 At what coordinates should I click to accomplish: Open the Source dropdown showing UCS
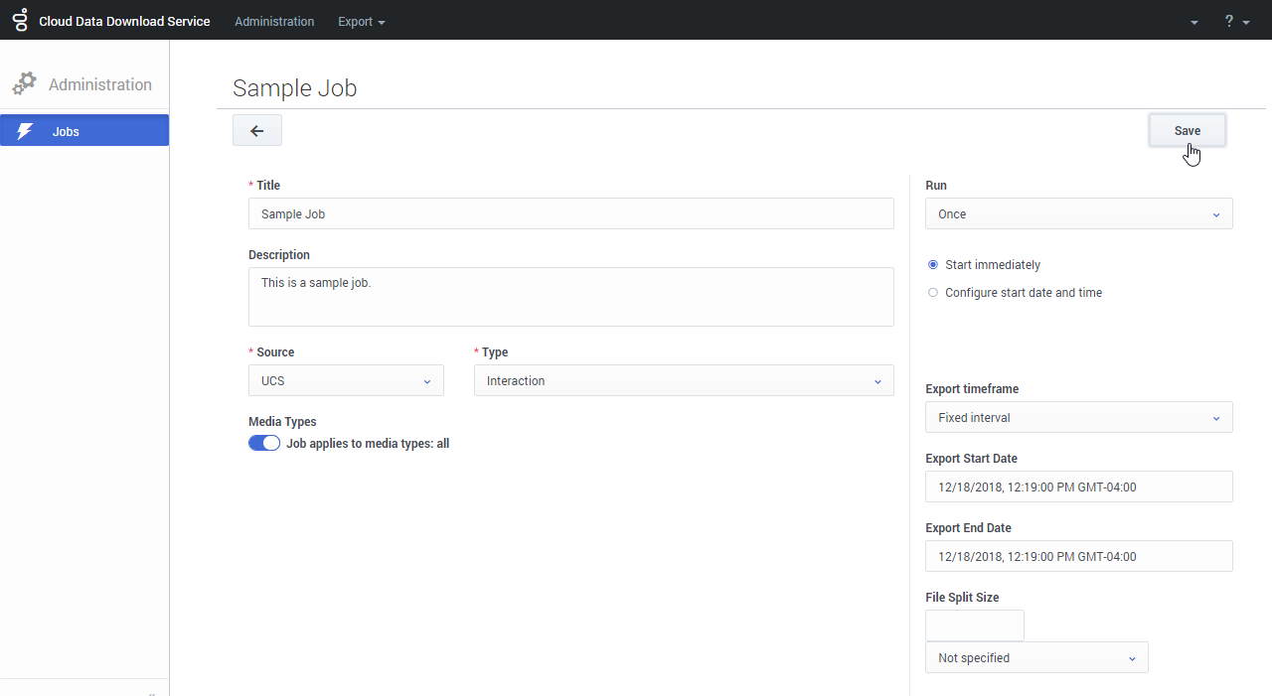pos(346,381)
